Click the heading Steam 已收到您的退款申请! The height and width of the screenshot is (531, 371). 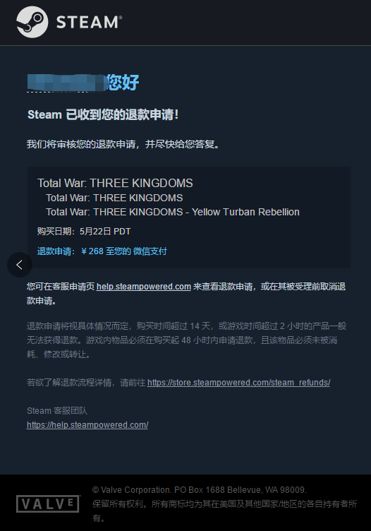point(103,115)
